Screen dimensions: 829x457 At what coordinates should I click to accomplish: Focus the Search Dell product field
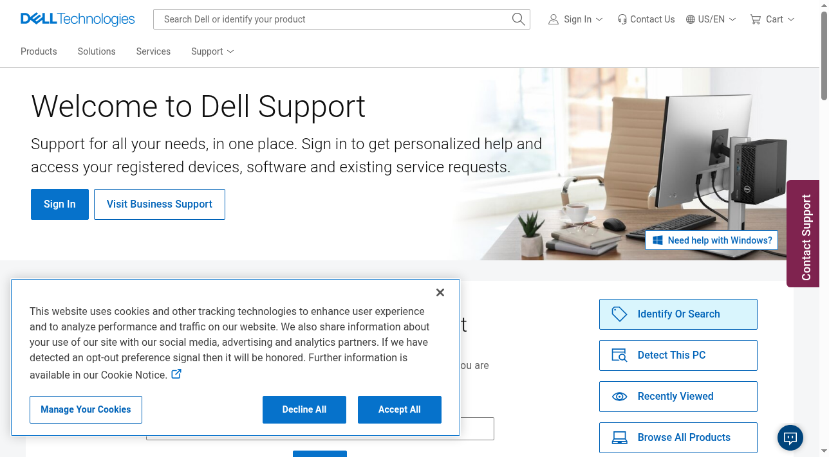[x=335, y=19]
